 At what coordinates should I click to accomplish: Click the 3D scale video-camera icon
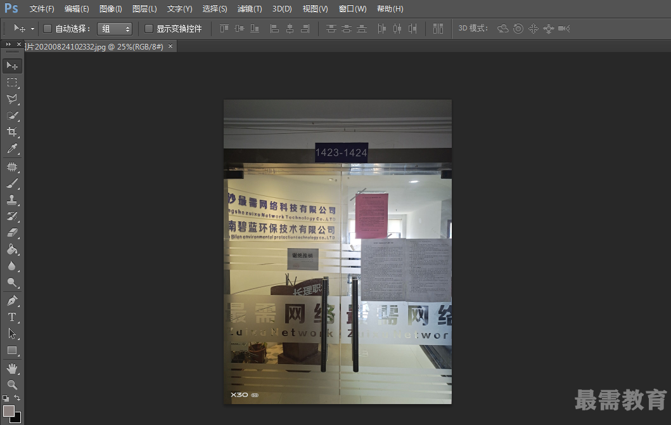[x=564, y=29]
